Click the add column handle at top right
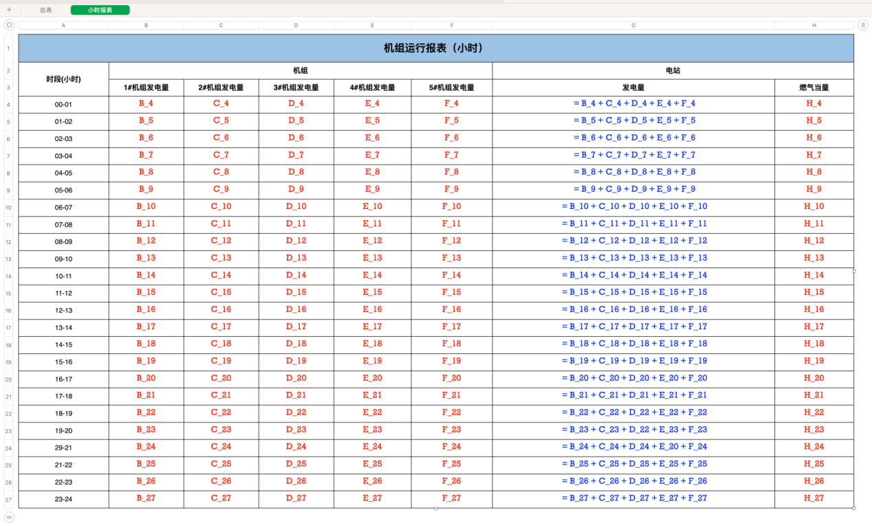 (863, 25)
